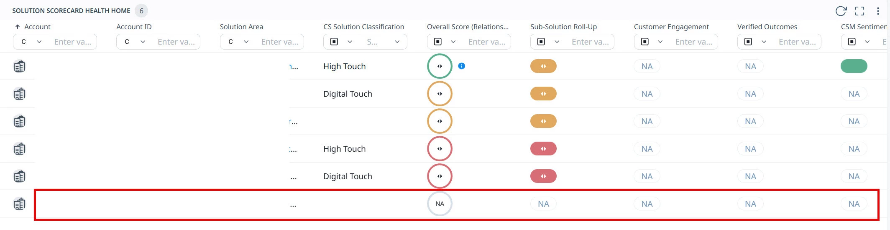Open scorecard icon in third row
This screenshot has height=230, width=890.
19,121
